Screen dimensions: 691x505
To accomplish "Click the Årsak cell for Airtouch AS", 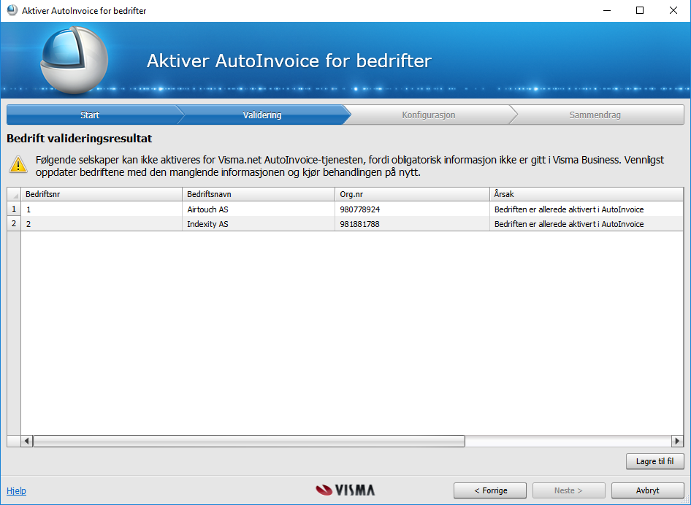I will [x=586, y=209].
